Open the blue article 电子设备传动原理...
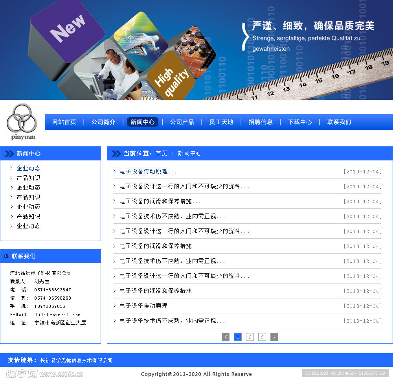The image size is (393, 381). click(x=148, y=171)
